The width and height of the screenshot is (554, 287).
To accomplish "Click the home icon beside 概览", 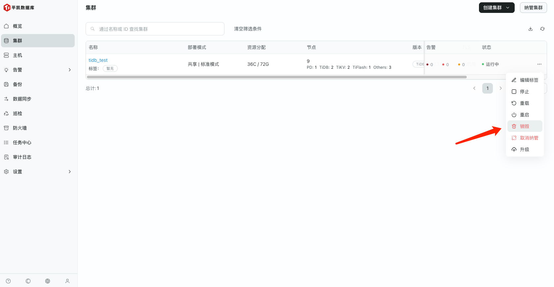I will pyautogui.click(x=6, y=26).
